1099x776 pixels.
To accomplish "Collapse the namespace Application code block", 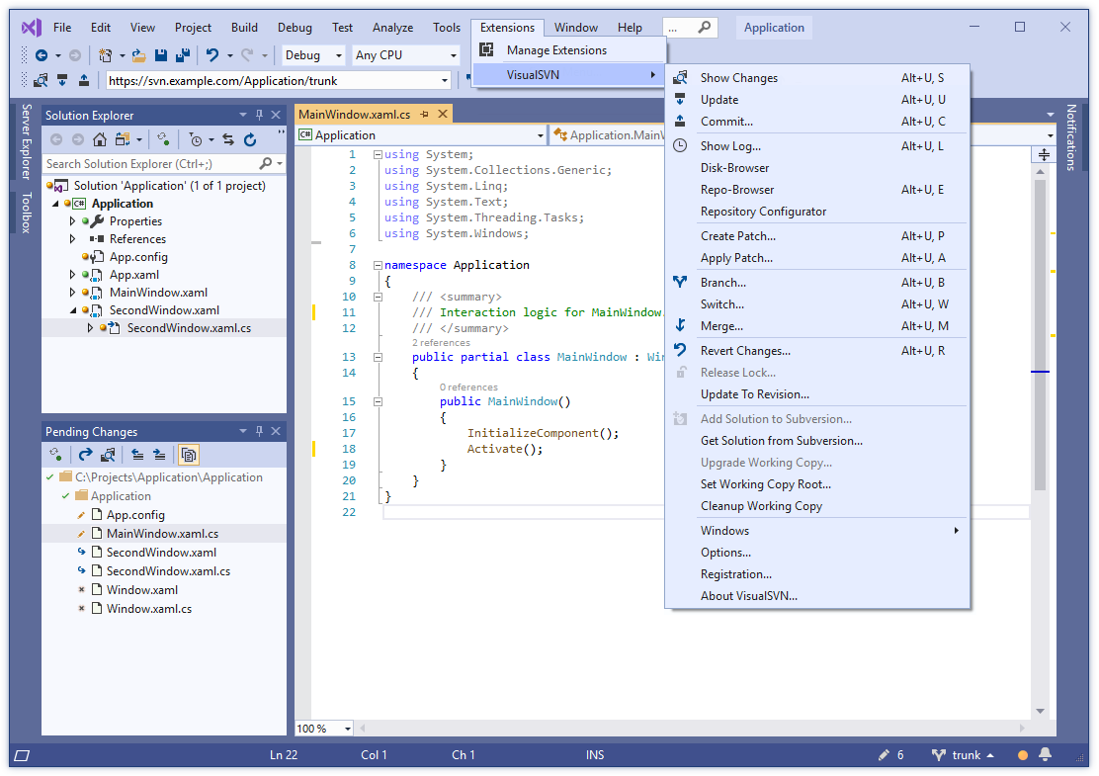I will click(378, 266).
